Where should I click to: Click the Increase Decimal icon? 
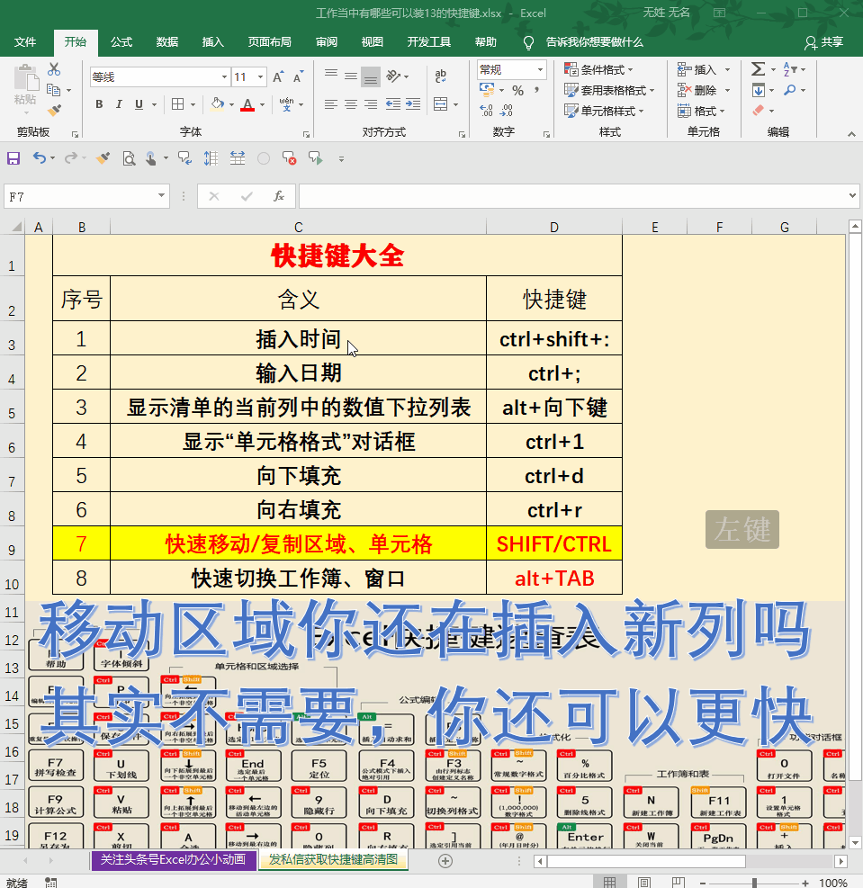point(487,111)
